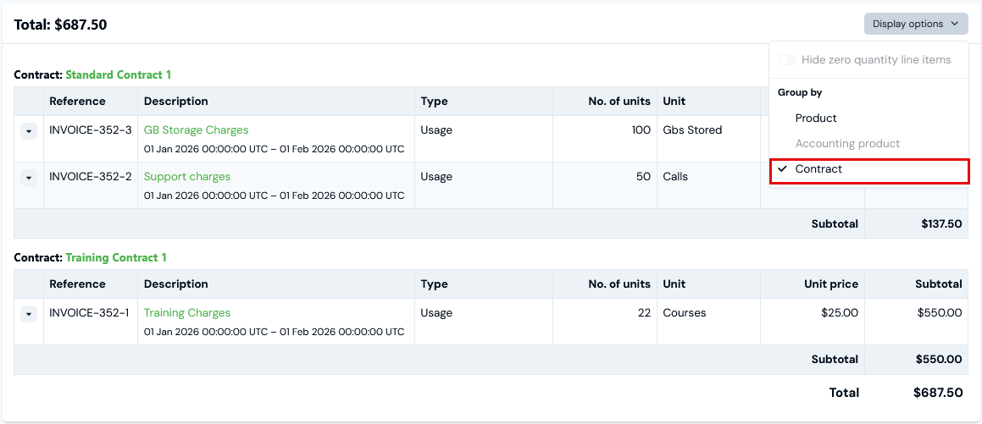Expand the INVOICE-352-3 row arrow

(29, 130)
